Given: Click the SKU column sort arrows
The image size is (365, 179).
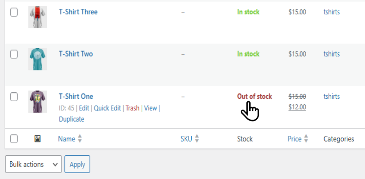Looking at the screenshot, I should point(197,139).
